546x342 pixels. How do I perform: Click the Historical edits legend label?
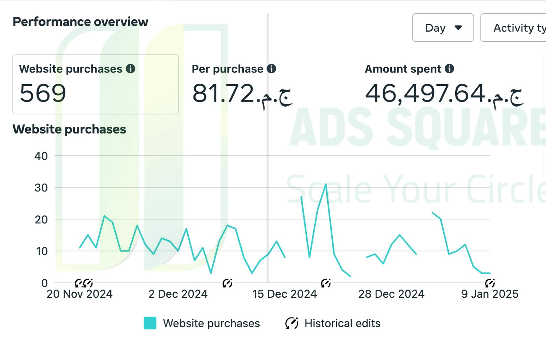pyautogui.click(x=343, y=323)
